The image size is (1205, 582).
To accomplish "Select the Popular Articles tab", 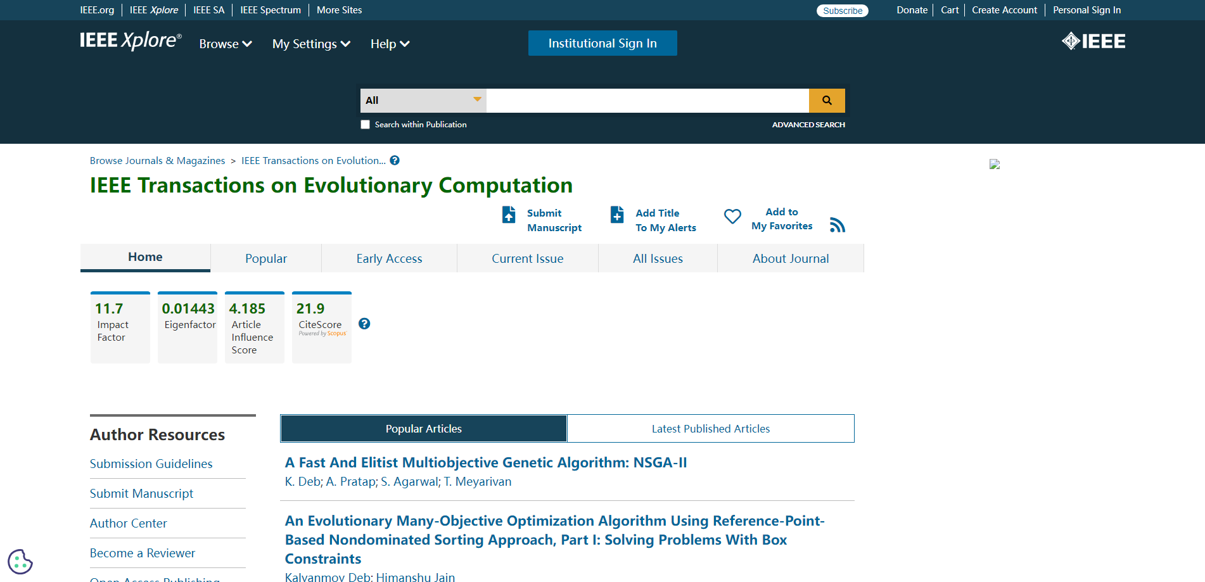I will pos(424,429).
